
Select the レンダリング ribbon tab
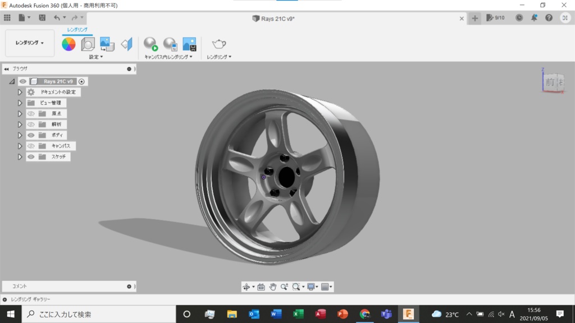77,30
